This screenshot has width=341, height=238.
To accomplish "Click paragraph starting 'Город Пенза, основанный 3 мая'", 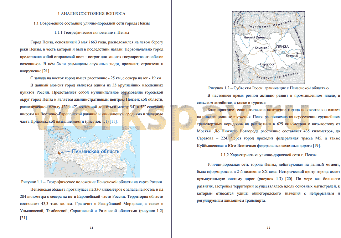I will pyautogui.click(x=92, y=57).
